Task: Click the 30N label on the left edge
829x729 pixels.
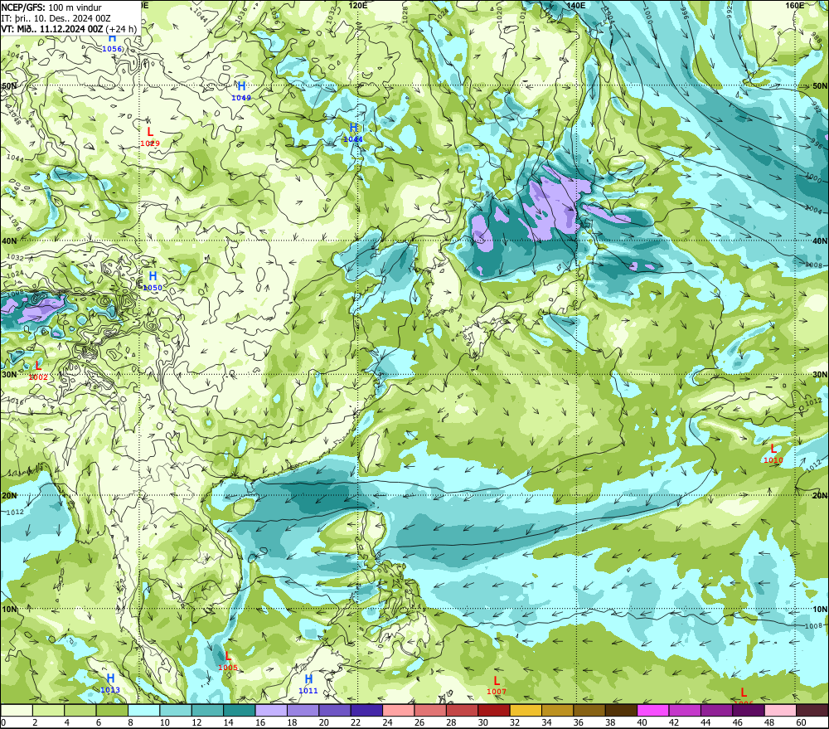Action: (x=8, y=375)
